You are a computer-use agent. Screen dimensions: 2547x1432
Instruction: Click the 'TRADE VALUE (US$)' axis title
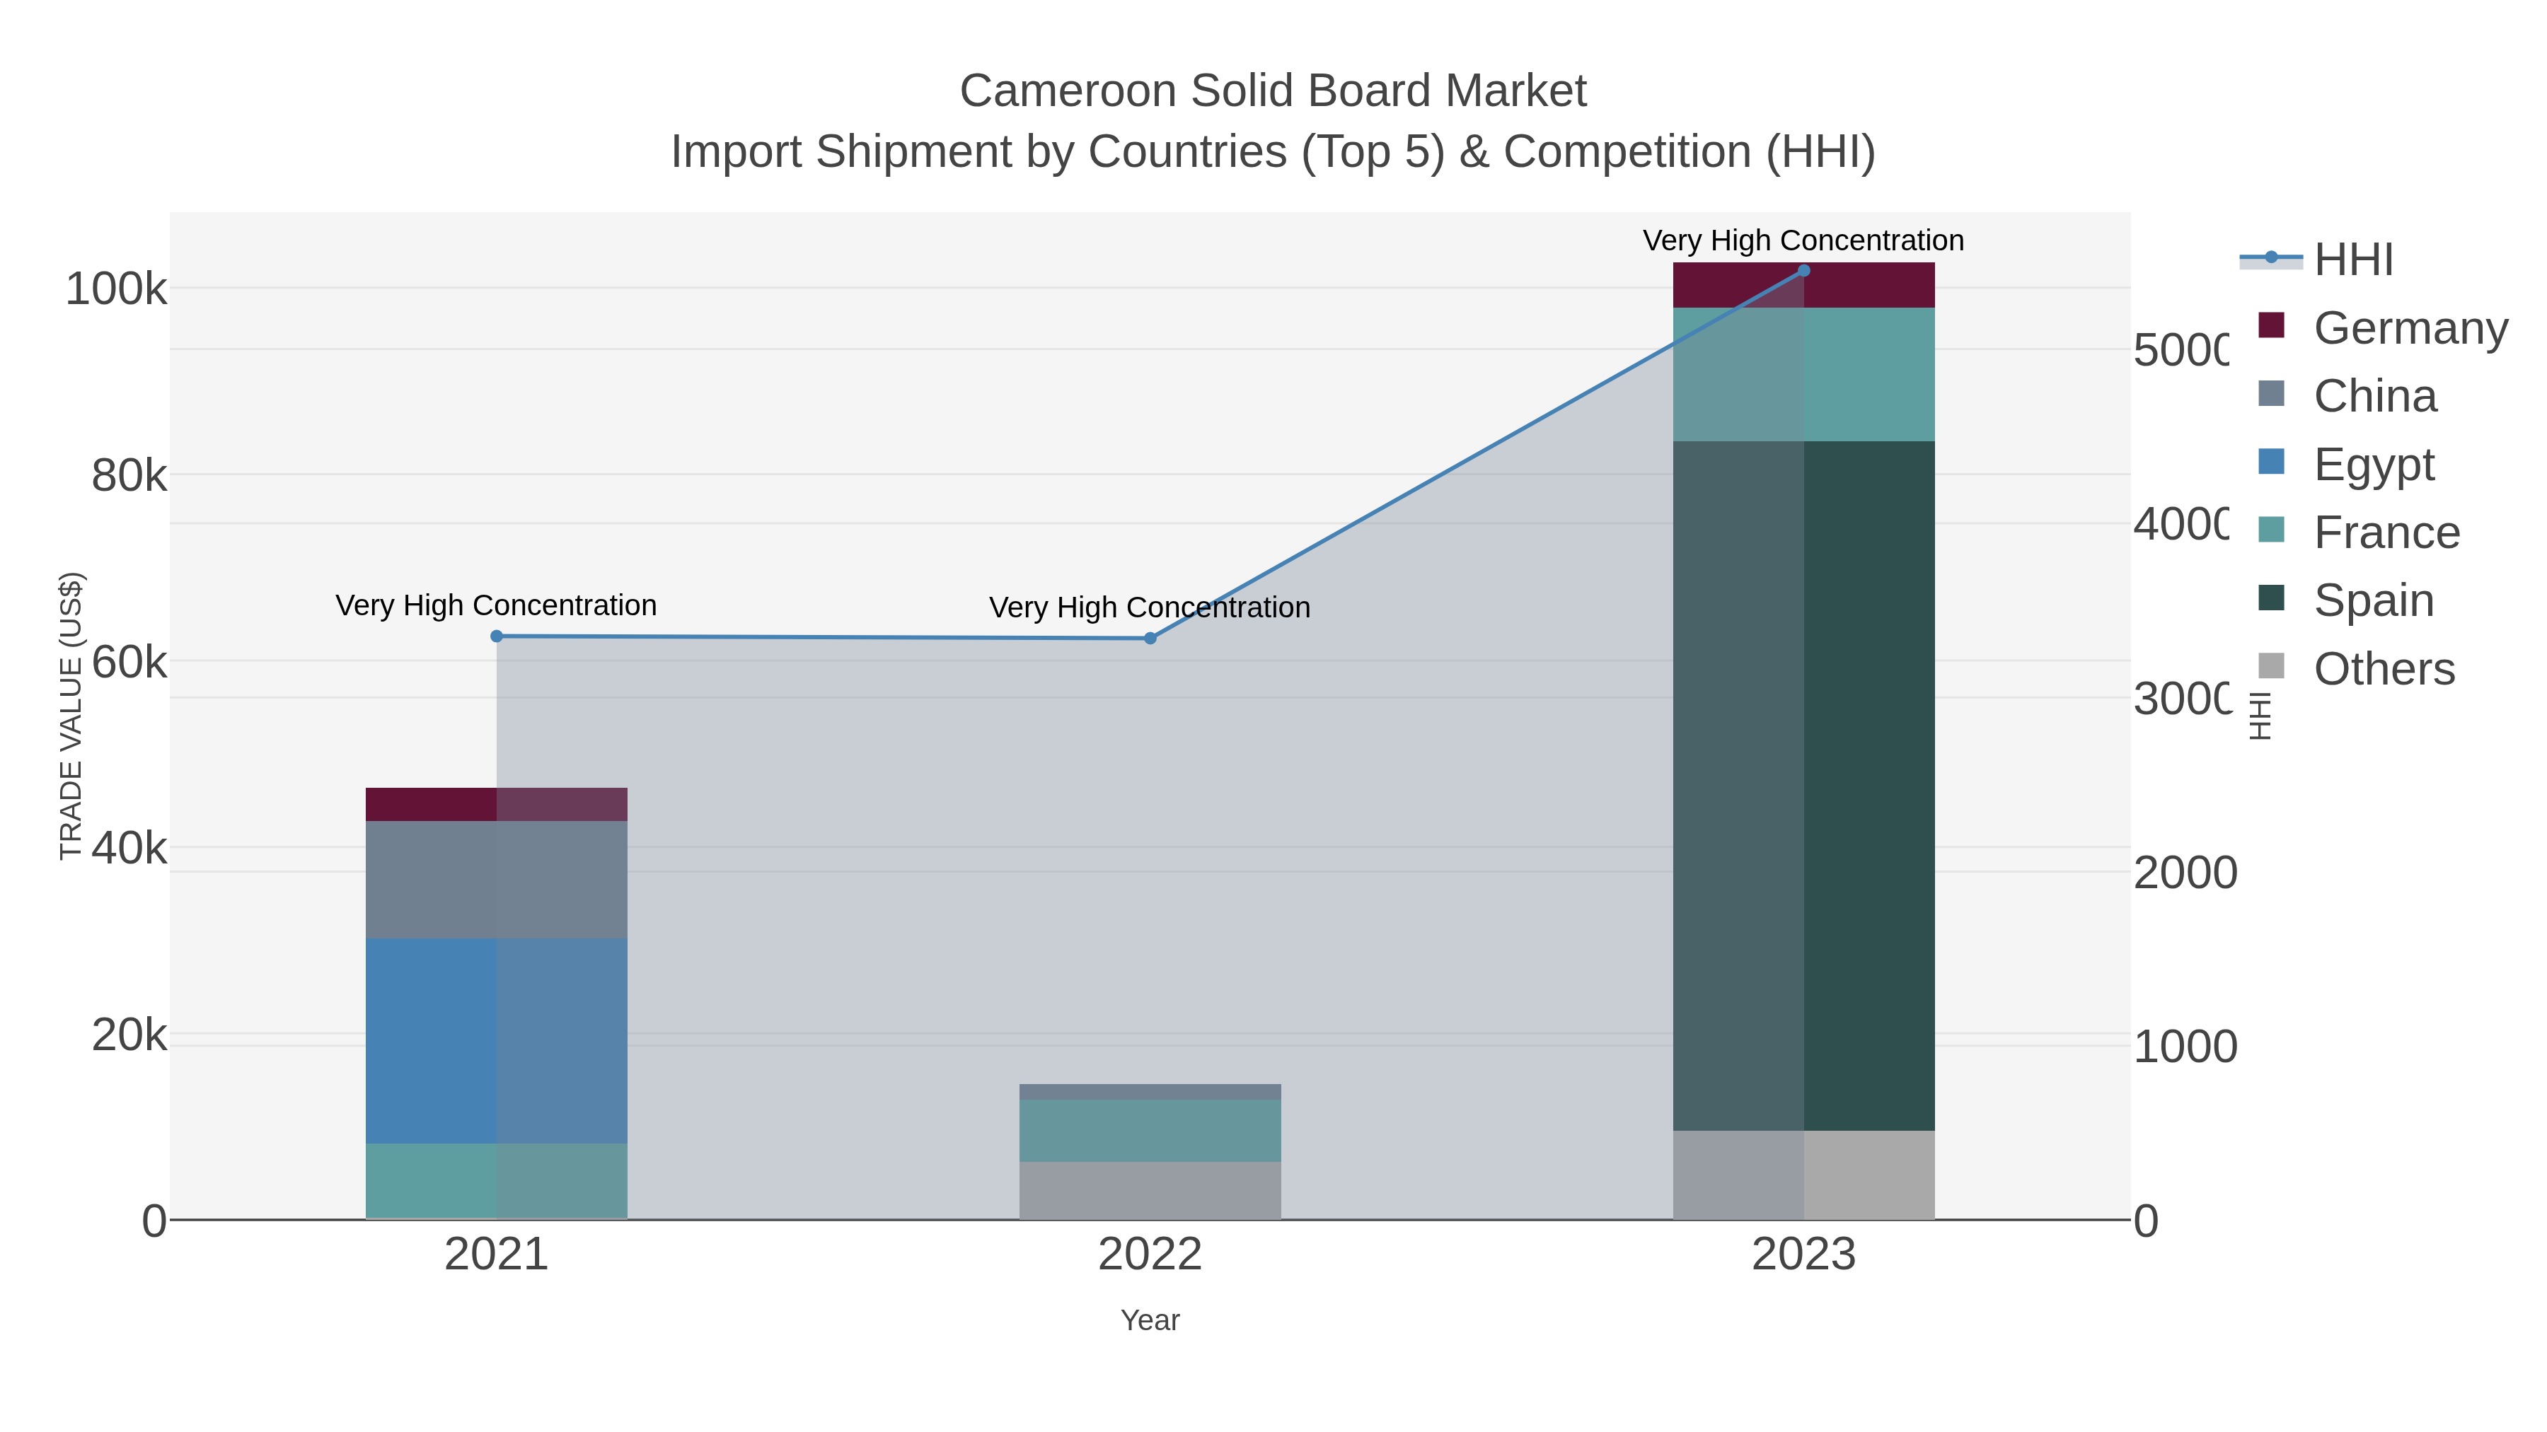click(71, 716)
